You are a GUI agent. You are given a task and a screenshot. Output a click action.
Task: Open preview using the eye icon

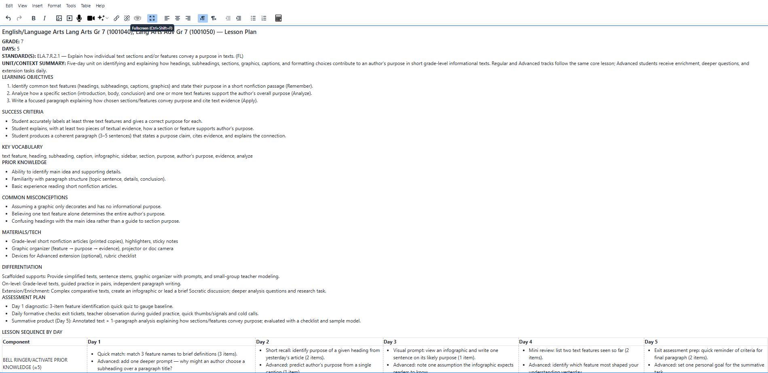click(x=138, y=18)
